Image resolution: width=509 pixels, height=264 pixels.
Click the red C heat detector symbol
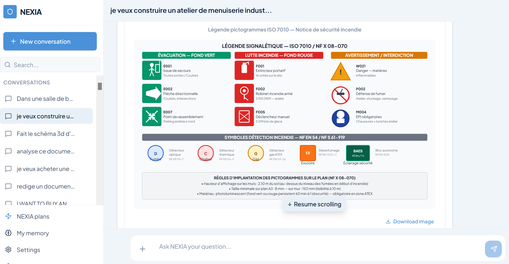pyautogui.click(x=206, y=153)
